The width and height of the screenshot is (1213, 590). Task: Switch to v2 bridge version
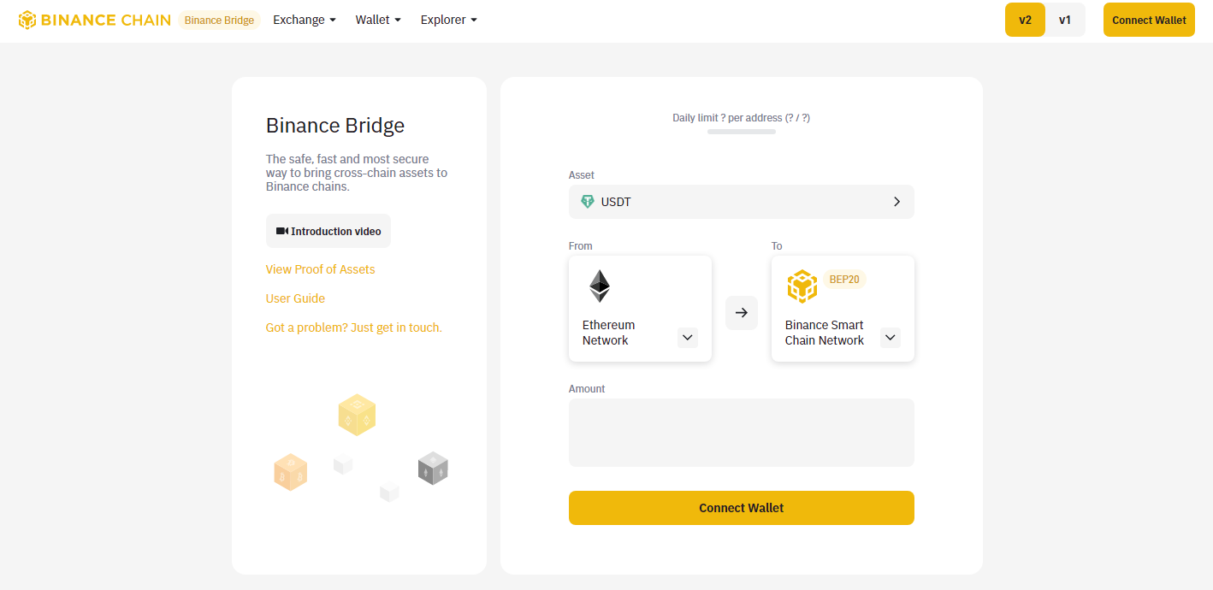pos(1025,20)
